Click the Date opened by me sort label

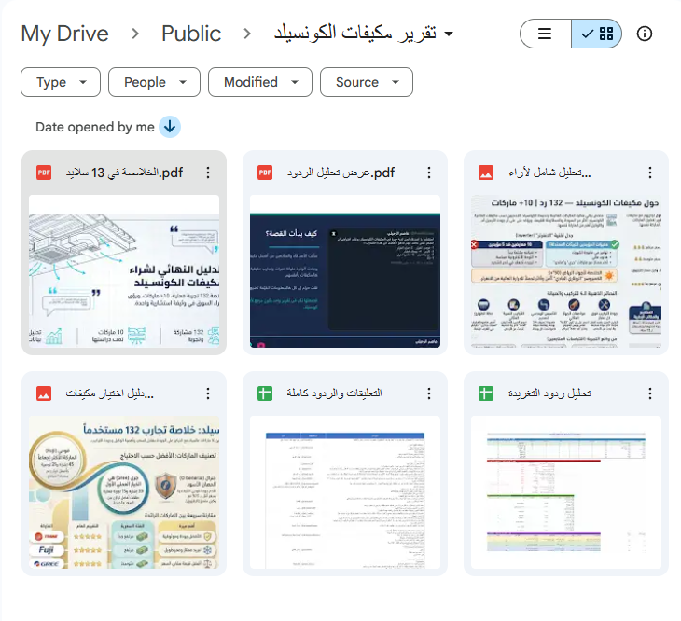(x=94, y=127)
